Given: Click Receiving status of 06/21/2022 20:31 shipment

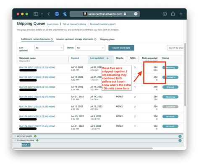Looking at the screenshot, I should pos(170,97).
